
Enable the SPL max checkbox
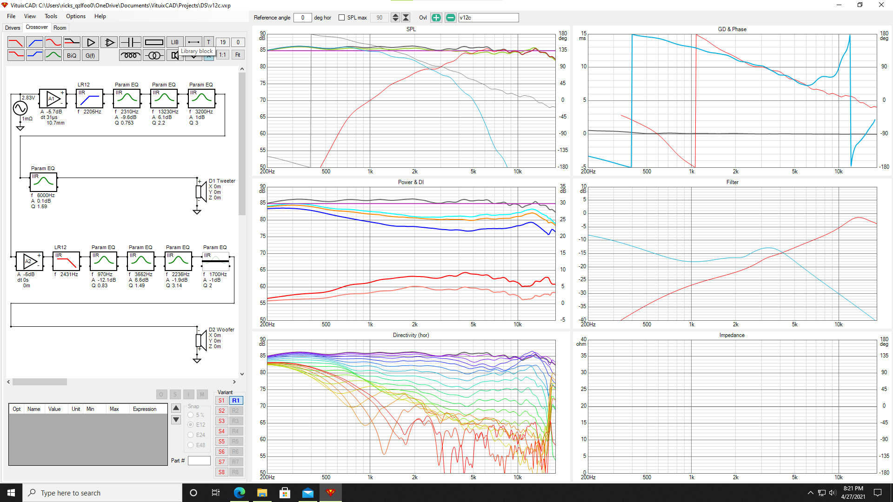point(342,18)
